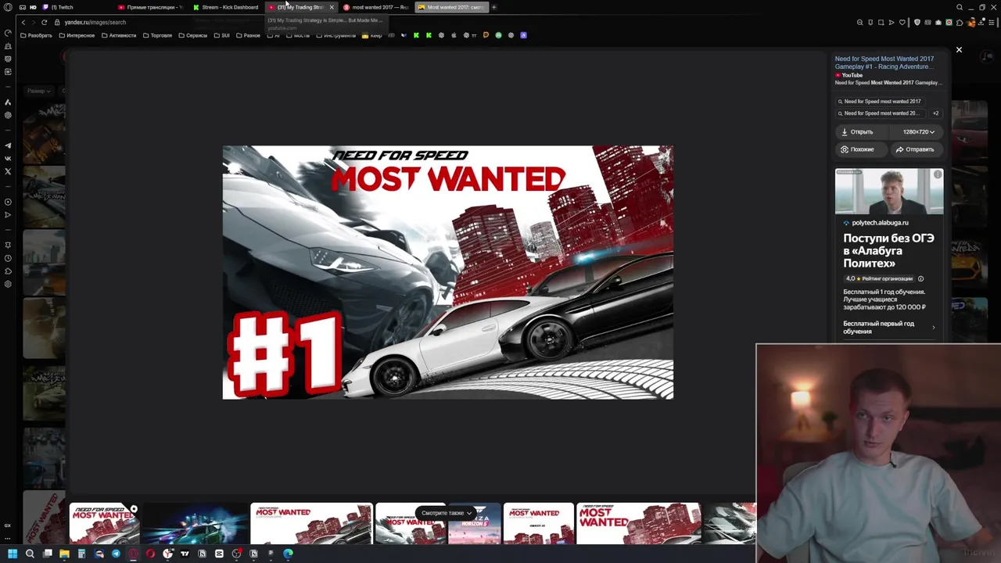Open the downloads icon in toolbar

click(x=981, y=22)
